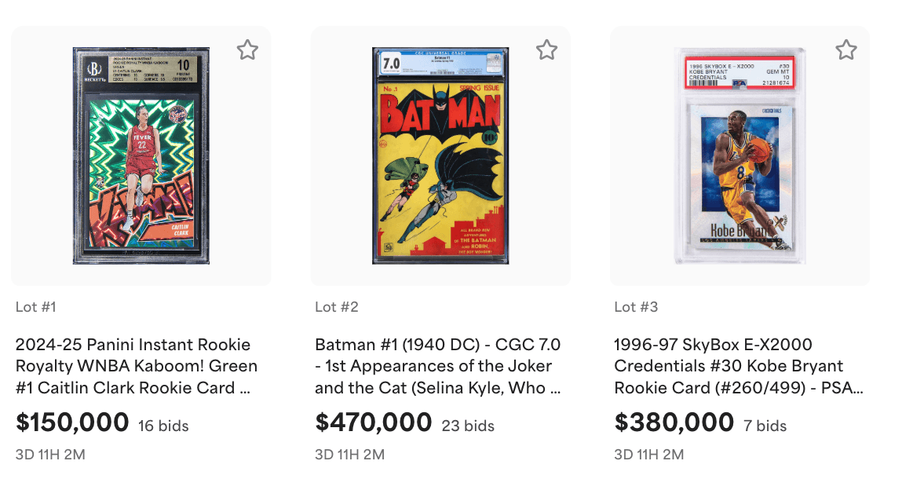View the 7 bids count
This screenshot has width=913, height=501.
tap(765, 426)
